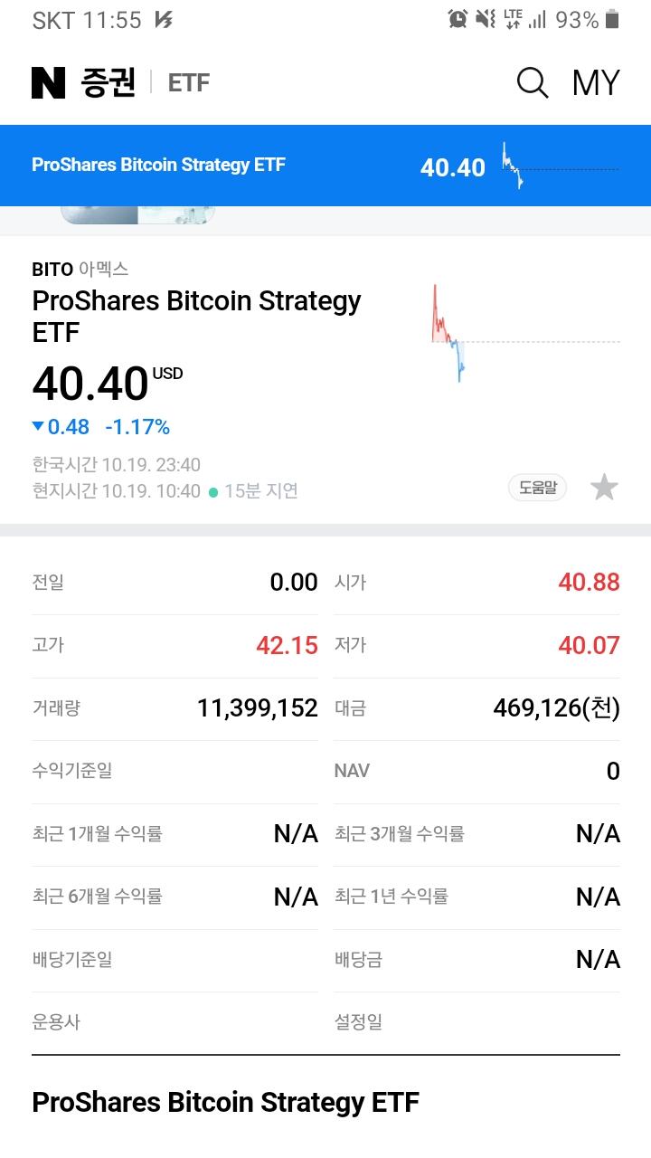Tap the main red-blue price chart

449,334
